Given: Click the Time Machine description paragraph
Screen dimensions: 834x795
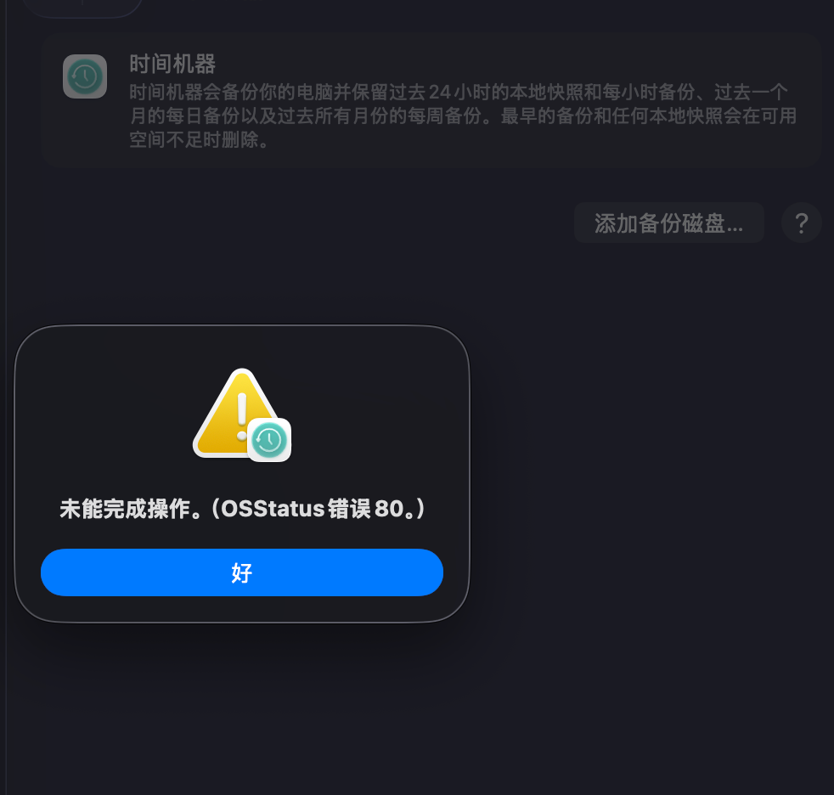Looking at the screenshot, I should 463,116.
